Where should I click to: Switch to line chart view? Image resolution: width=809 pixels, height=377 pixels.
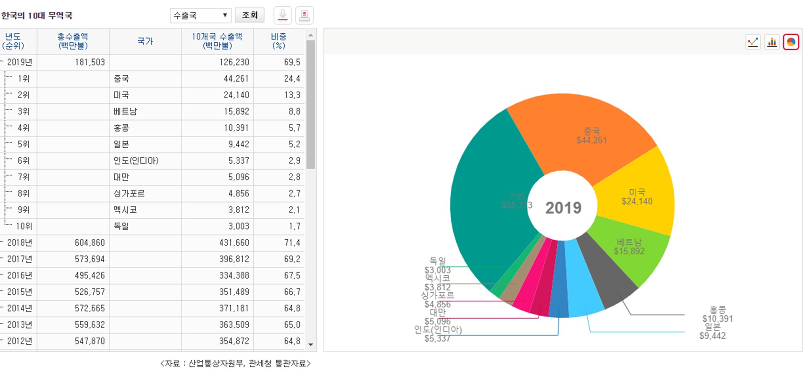753,42
